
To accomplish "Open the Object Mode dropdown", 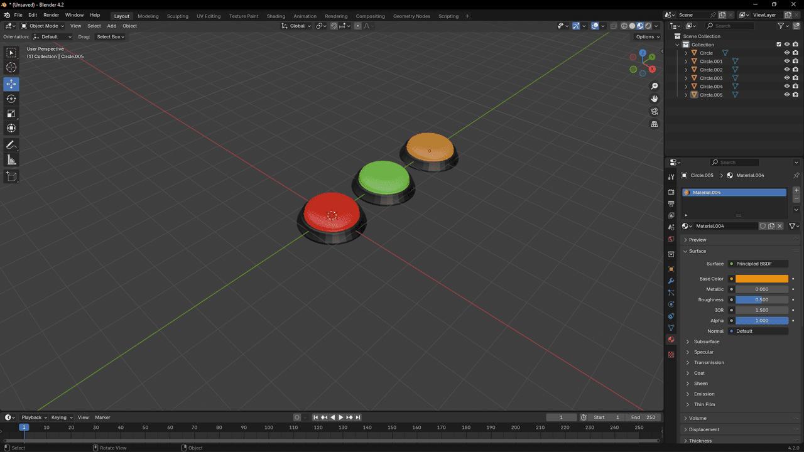I will click(x=43, y=26).
